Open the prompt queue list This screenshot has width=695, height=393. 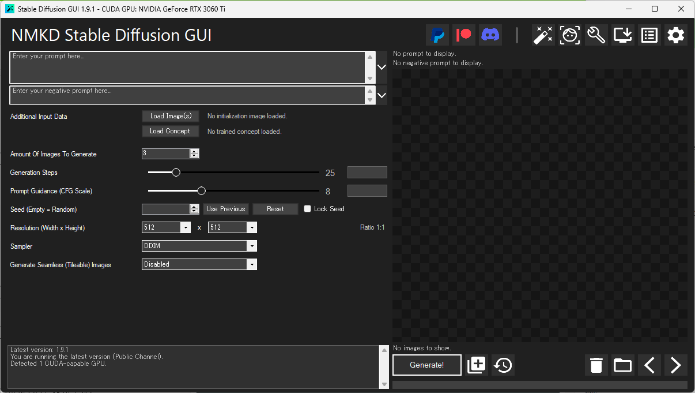649,35
